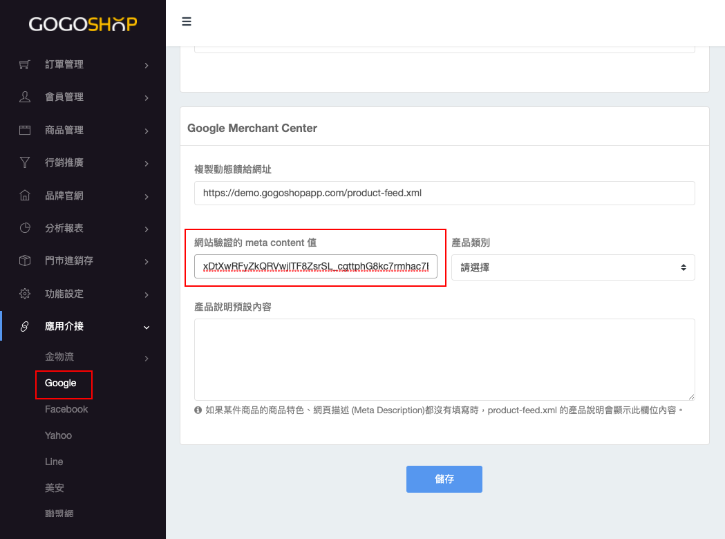Select the Google submenu item
Screen dimensions: 725x539
[61, 384]
